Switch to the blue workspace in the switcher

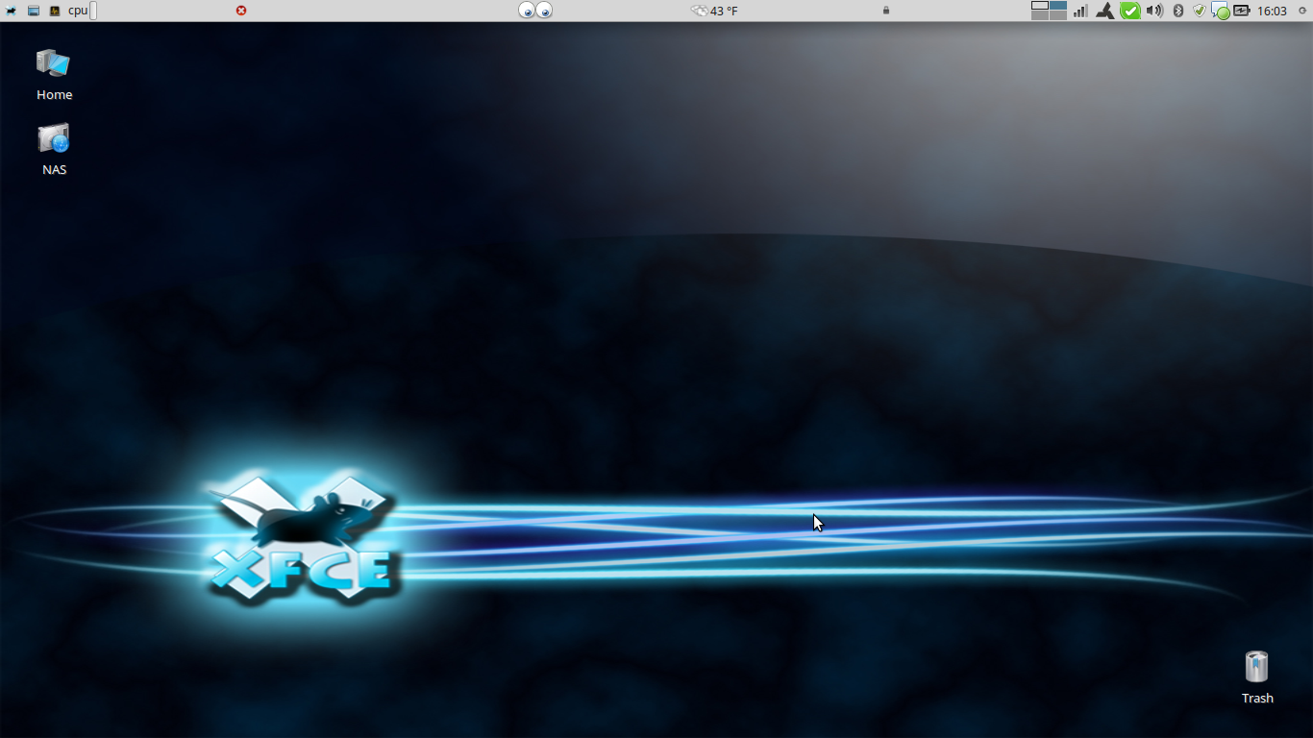click(x=1058, y=6)
